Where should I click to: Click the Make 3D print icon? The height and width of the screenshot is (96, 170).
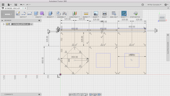(x=104, y=13)
